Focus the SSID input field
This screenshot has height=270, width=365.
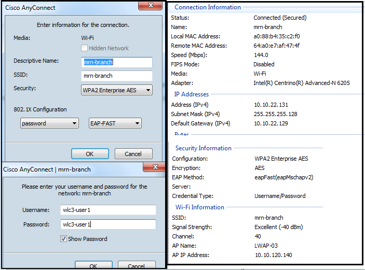point(117,76)
